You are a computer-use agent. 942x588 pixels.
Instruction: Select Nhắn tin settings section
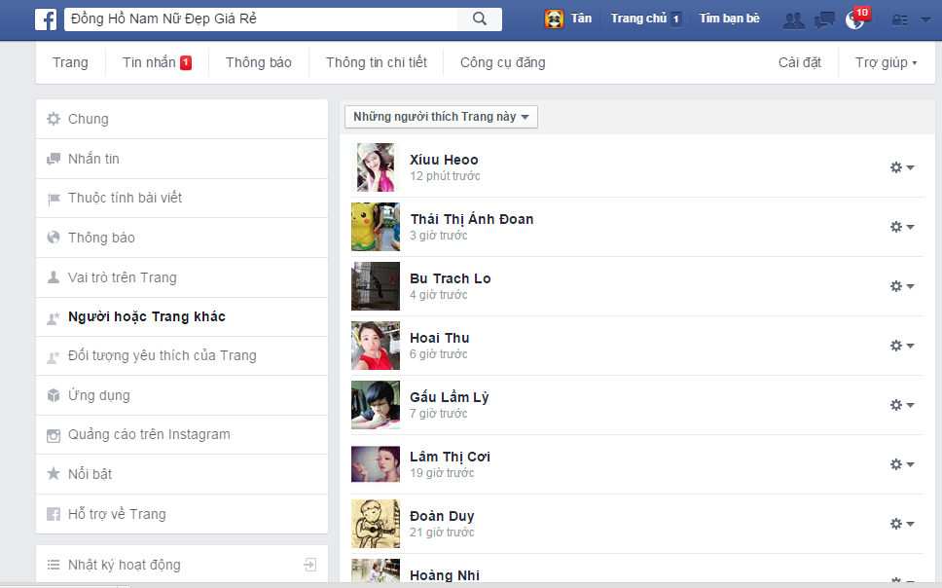182,159
